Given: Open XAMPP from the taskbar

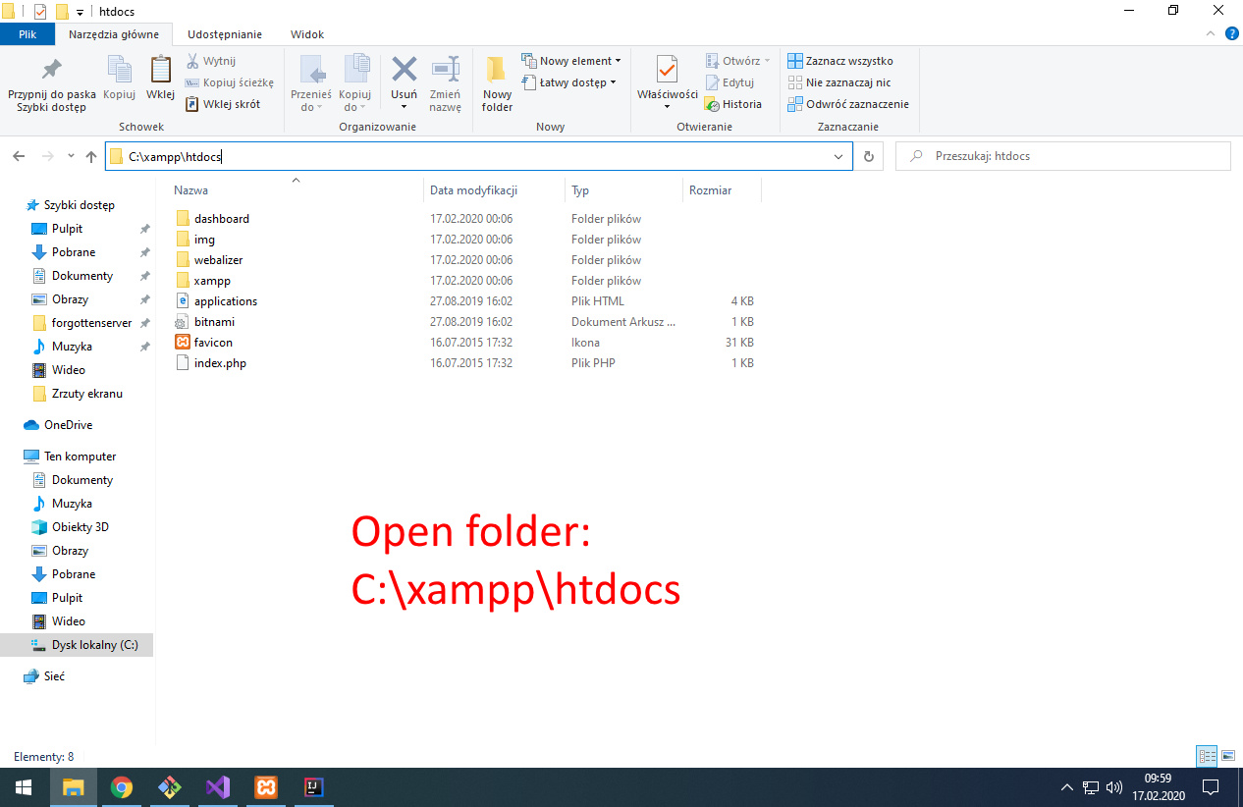Looking at the screenshot, I should [265, 786].
